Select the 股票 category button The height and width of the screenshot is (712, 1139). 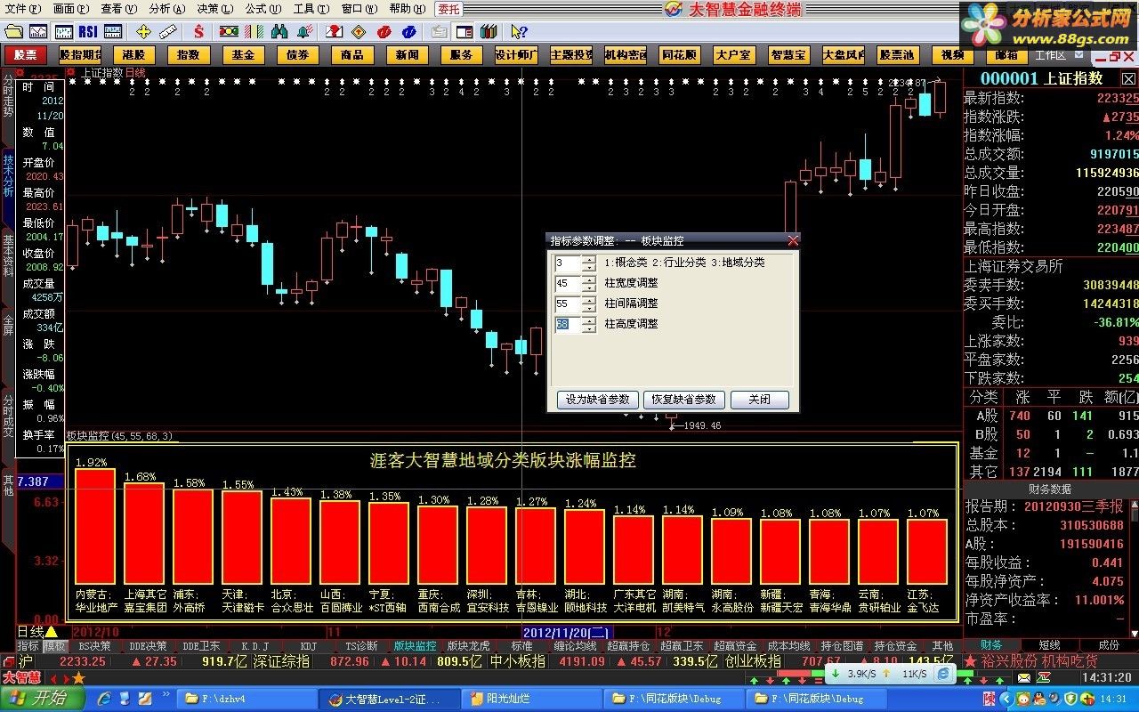click(x=26, y=54)
